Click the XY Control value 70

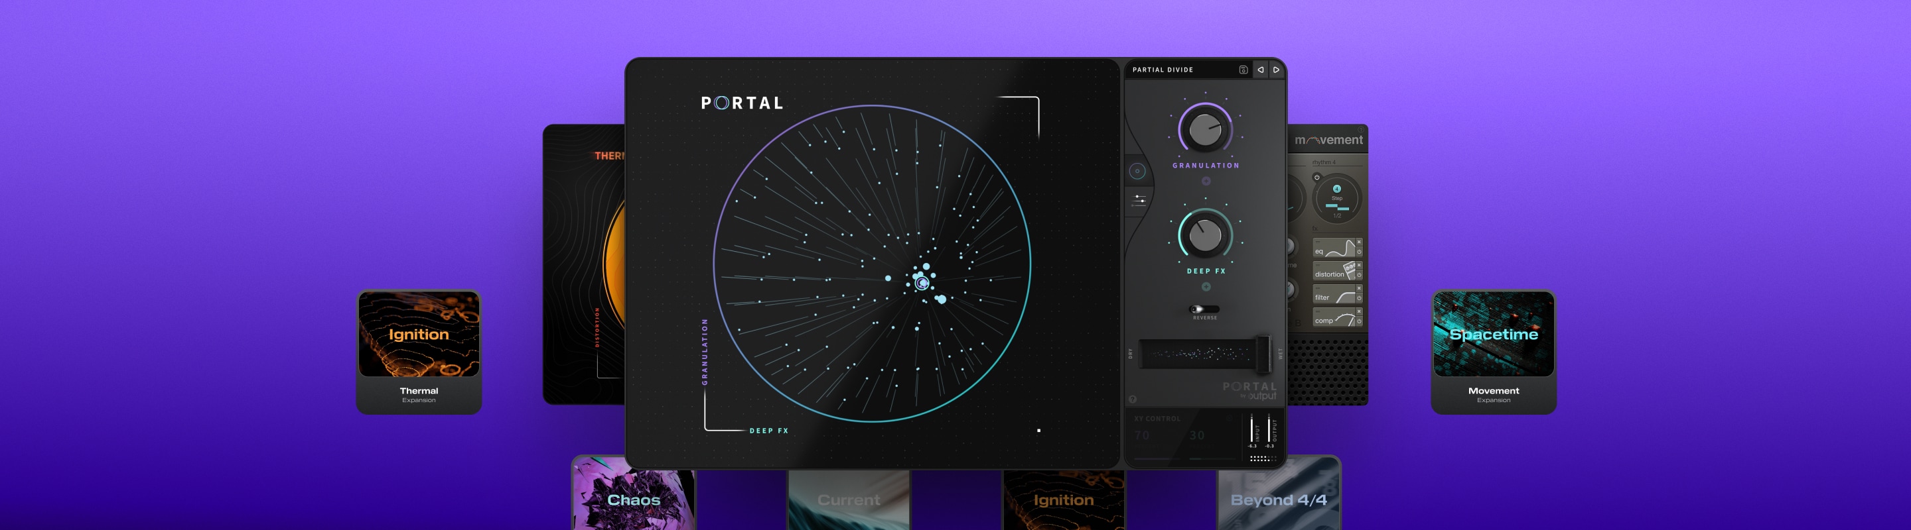[x=1142, y=435]
